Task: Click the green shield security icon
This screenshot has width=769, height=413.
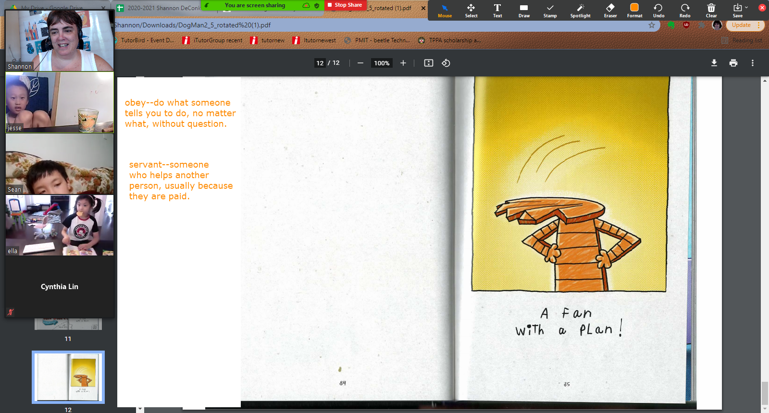Action: pos(317,5)
